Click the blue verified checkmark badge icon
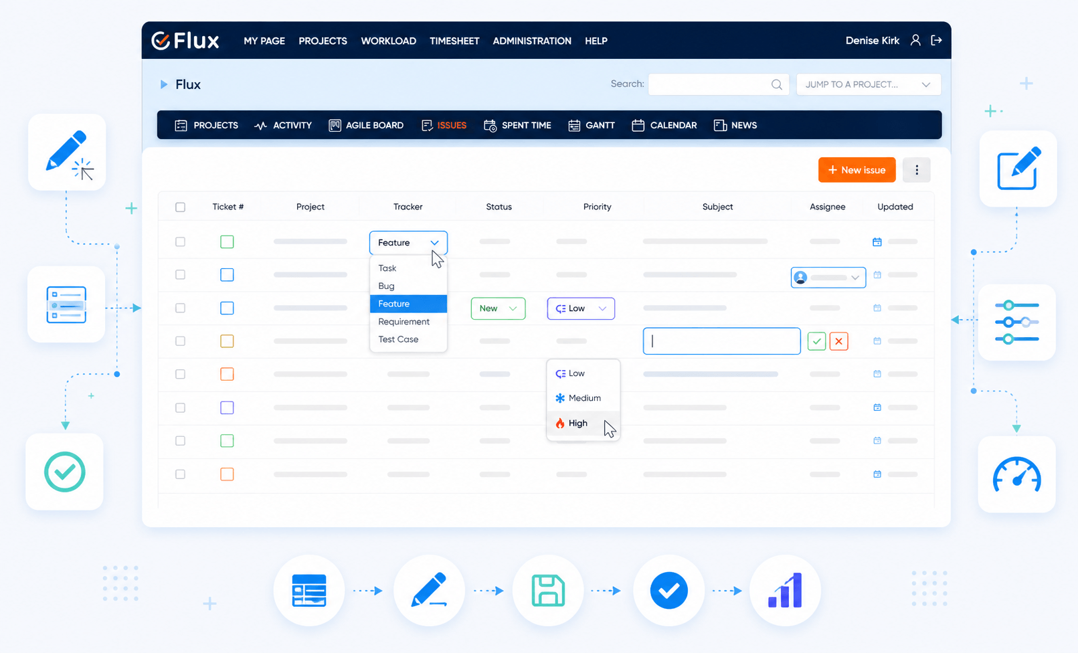 (x=668, y=591)
